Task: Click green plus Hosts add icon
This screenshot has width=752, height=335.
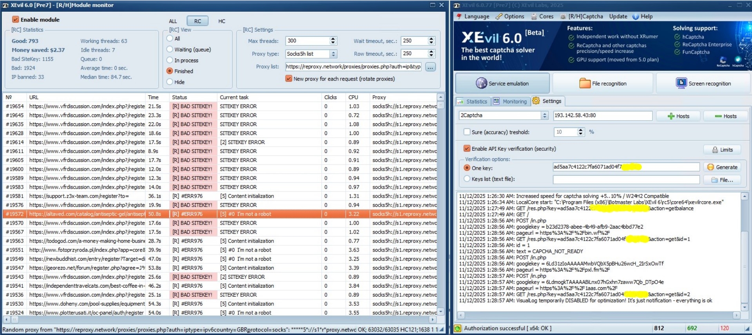Action: click(x=671, y=116)
